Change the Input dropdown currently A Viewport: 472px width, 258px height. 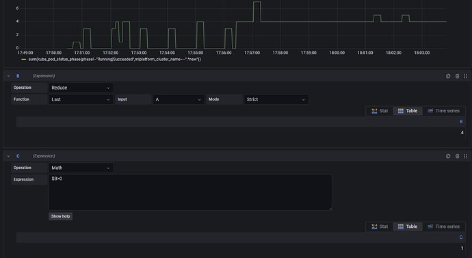tap(179, 99)
